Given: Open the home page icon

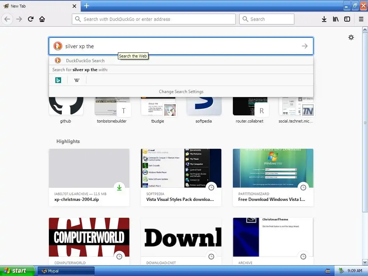Looking at the screenshot, I should tap(42, 19).
